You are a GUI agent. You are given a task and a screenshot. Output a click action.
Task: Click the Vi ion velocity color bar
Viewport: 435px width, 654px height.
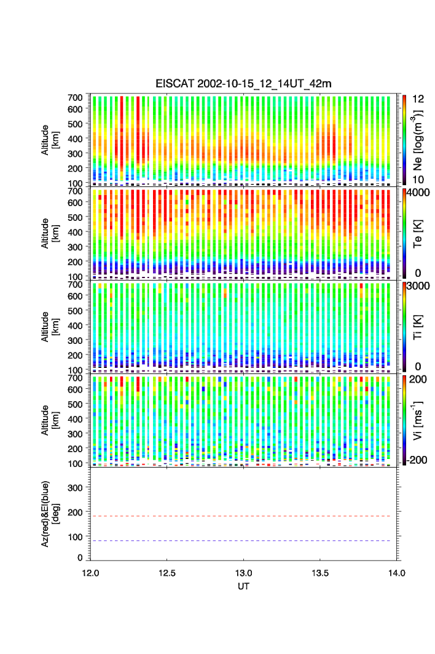pos(404,420)
